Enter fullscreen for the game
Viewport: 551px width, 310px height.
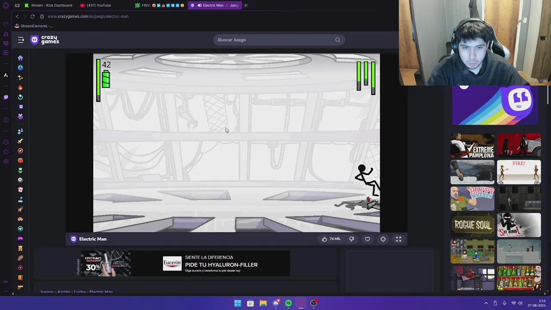point(399,239)
